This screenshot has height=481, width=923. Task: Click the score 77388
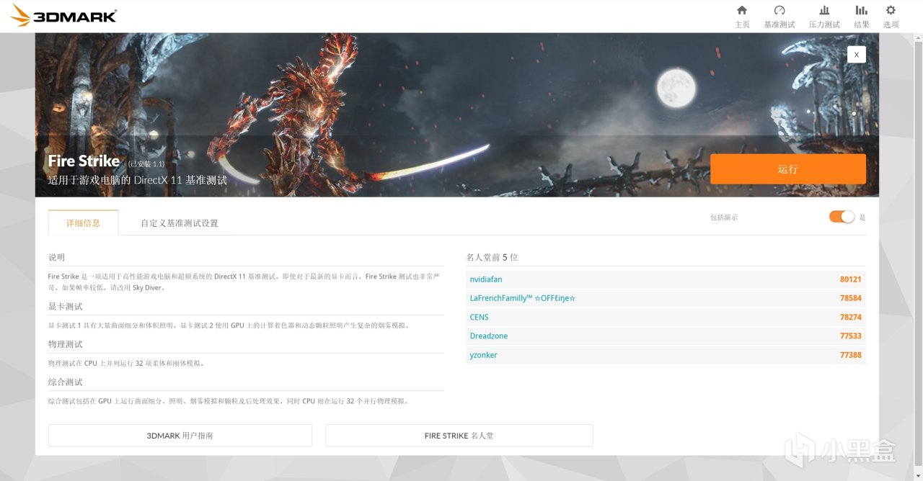coord(851,355)
